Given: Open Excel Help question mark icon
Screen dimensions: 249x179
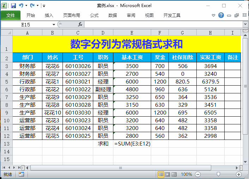Looking at the screenshot, I should [x=221, y=16].
